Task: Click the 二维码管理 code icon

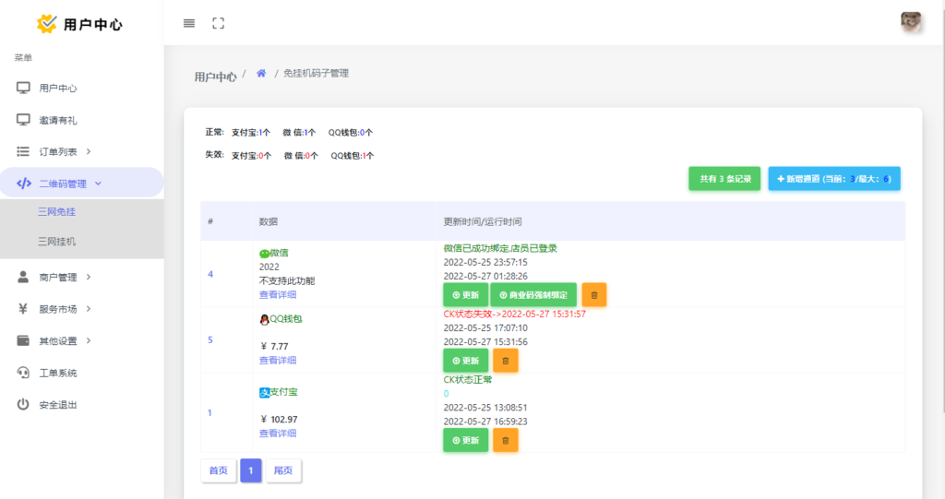Action: tap(23, 184)
